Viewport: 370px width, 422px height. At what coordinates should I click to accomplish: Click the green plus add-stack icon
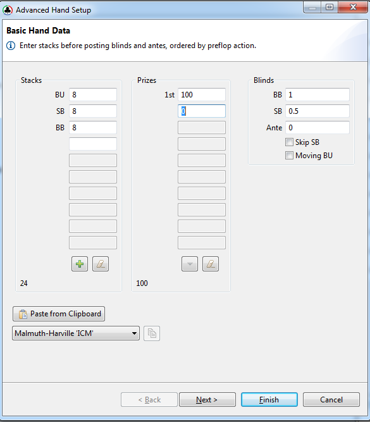click(80, 264)
